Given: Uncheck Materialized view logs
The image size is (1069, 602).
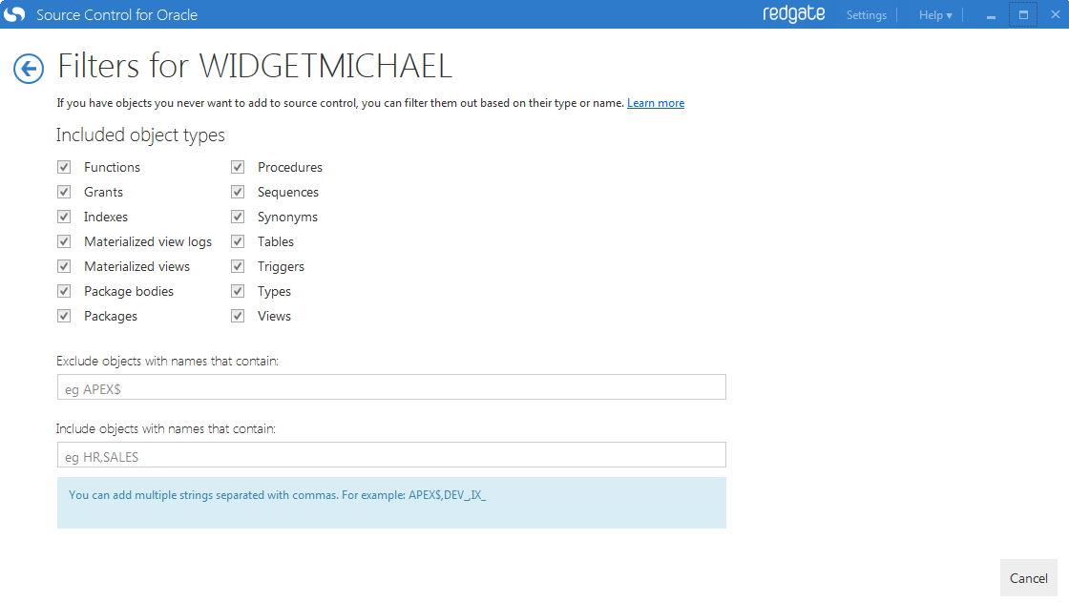Looking at the screenshot, I should [x=64, y=241].
